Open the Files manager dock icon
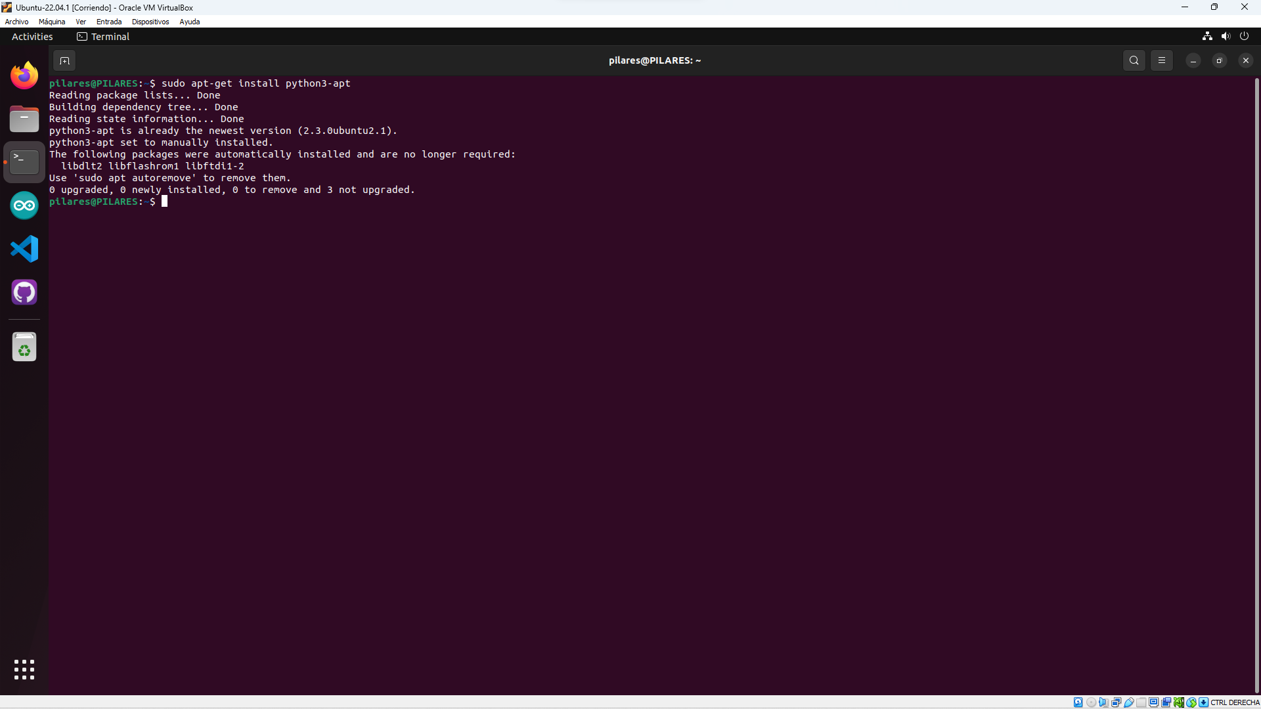Screen dimensions: 1261x709 click(24, 119)
